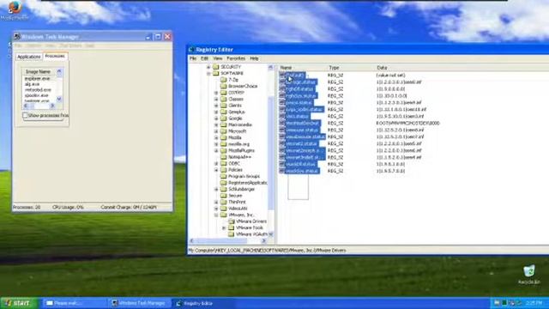The width and height of the screenshot is (549, 309).
Task: Click the taskbar clock
Action: tap(534, 303)
